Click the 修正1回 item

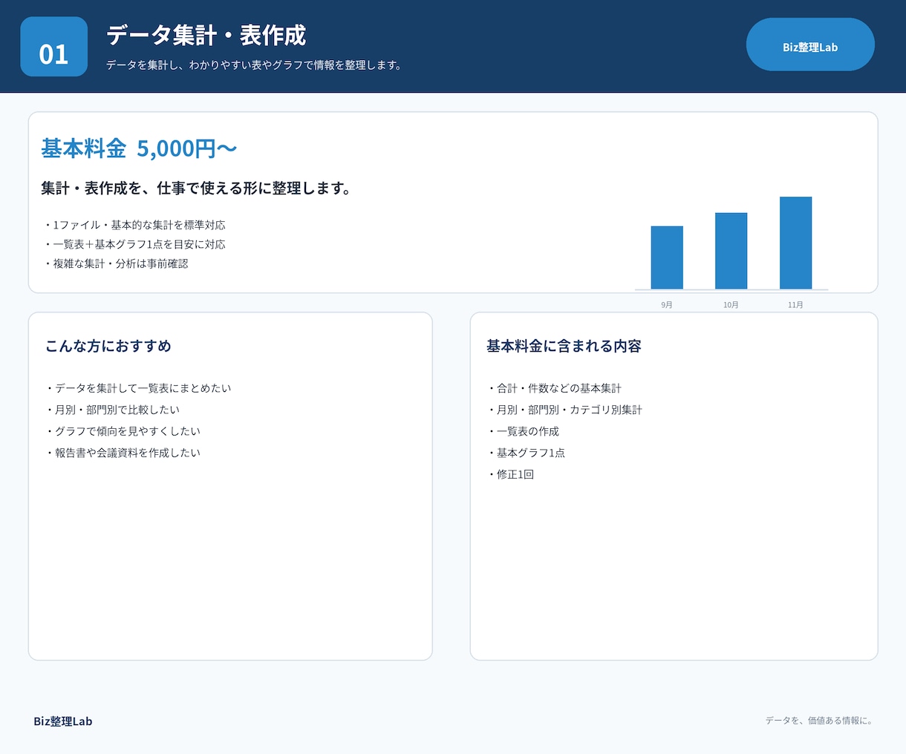tap(510, 474)
